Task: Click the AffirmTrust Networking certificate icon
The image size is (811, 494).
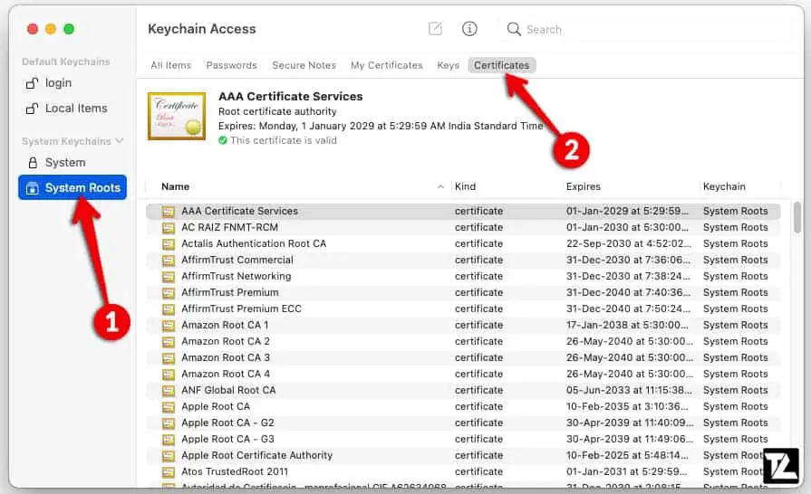Action: pyautogui.click(x=169, y=277)
